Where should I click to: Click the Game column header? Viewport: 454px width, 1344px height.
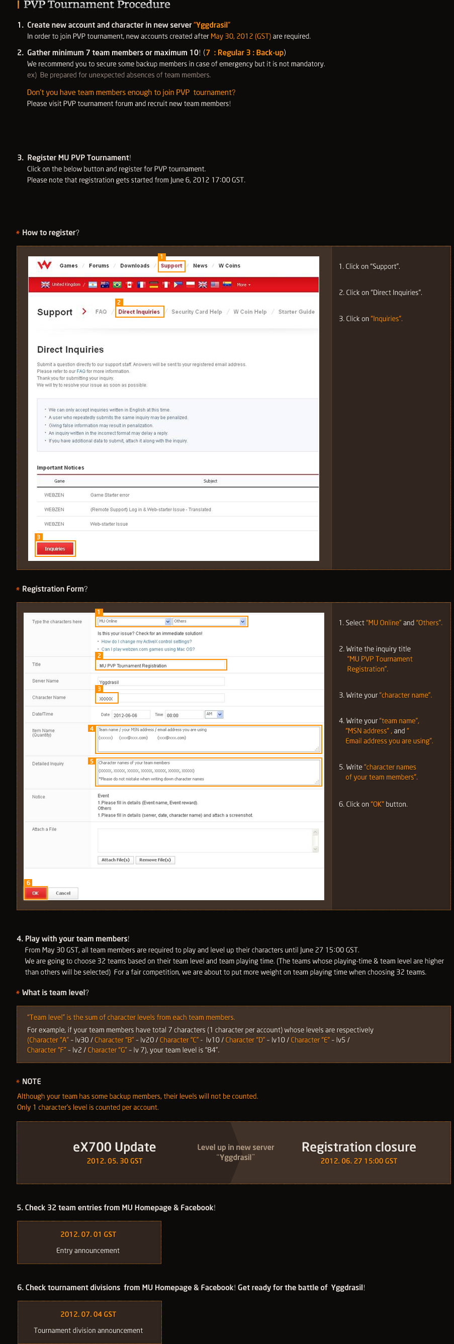pos(59,481)
